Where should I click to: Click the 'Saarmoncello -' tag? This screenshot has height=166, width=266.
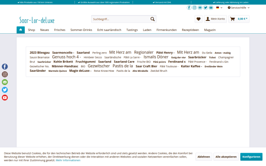[63, 53]
